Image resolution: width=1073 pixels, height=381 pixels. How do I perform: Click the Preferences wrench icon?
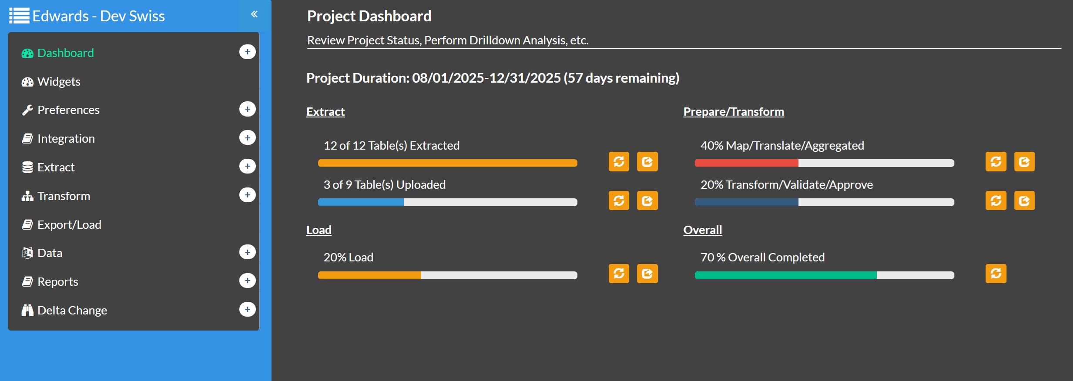[27, 110]
